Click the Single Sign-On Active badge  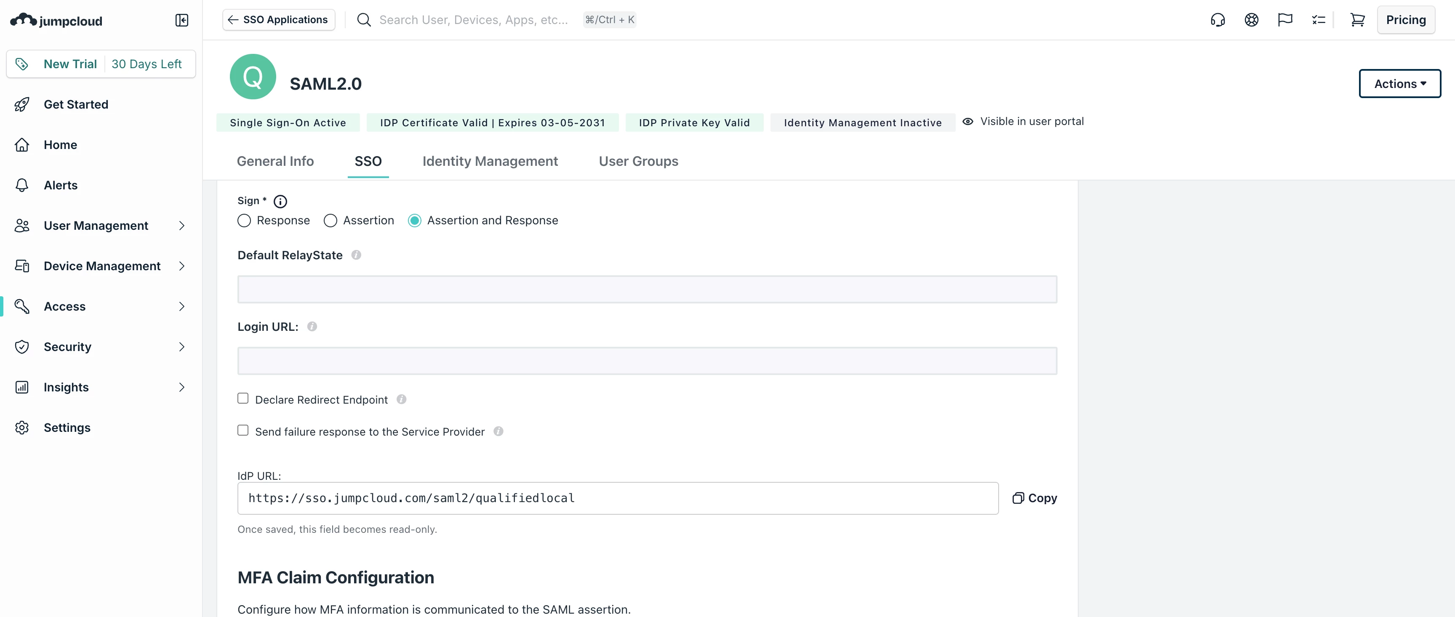[288, 122]
